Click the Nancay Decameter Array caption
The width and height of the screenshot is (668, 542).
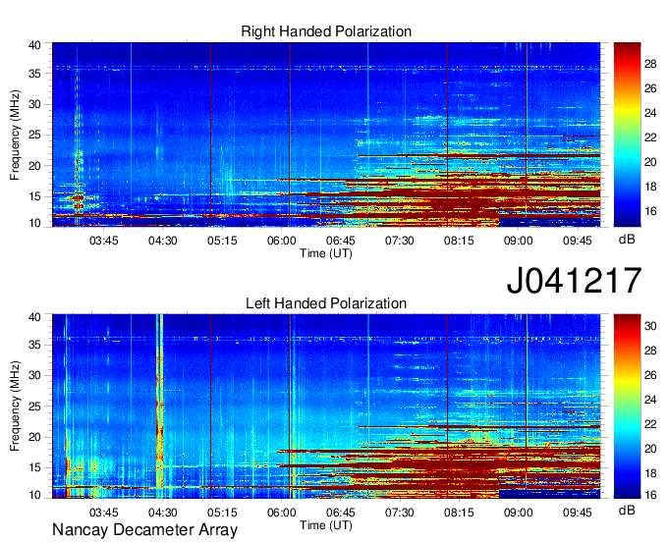pos(144,530)
